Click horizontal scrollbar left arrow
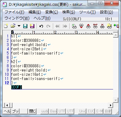Image resolution: width=121 pixels, height=117 pixels. (7, 105)
